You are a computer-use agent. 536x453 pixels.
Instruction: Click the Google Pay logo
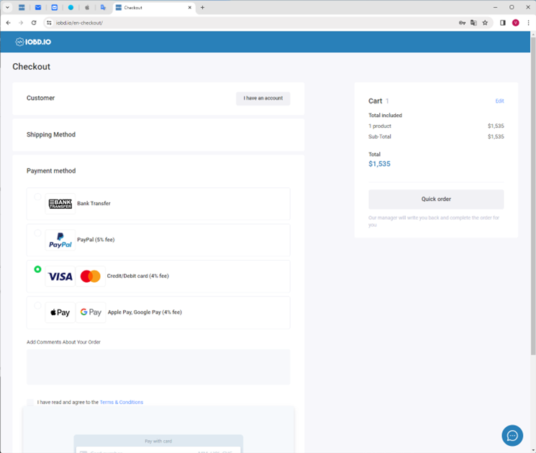91,312
